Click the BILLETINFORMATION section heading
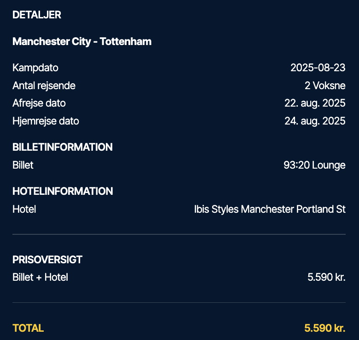The image size is (359, 340). [x=63, y=147]
